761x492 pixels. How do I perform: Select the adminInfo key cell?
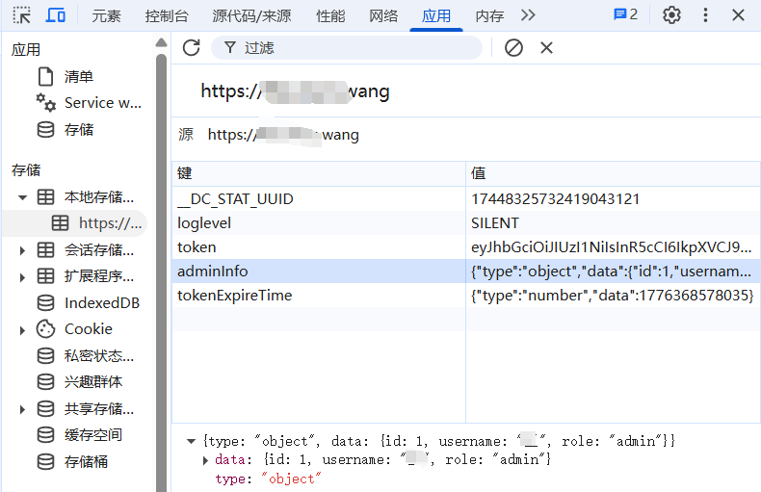[319, 272]
